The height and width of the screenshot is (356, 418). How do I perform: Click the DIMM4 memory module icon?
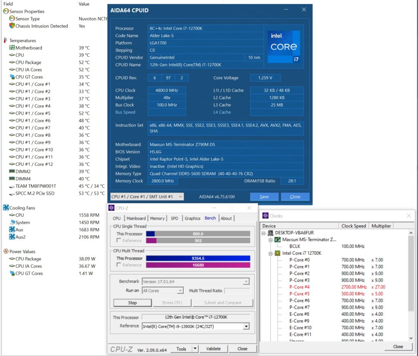coord(12,178)
